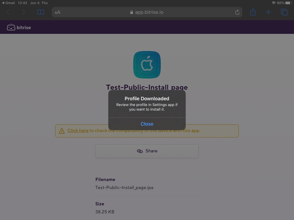
Task: Tap the Share button
Action: click(147, 151)
